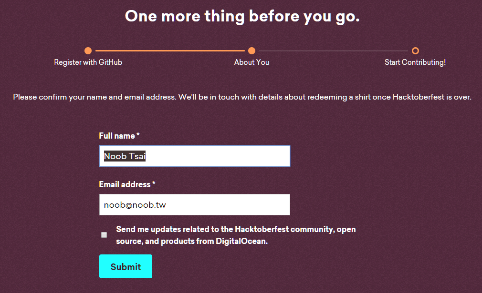482x293 pixels.
Task: Check the DigitalOcean updates consent box
Action: [x=104, y=234]
